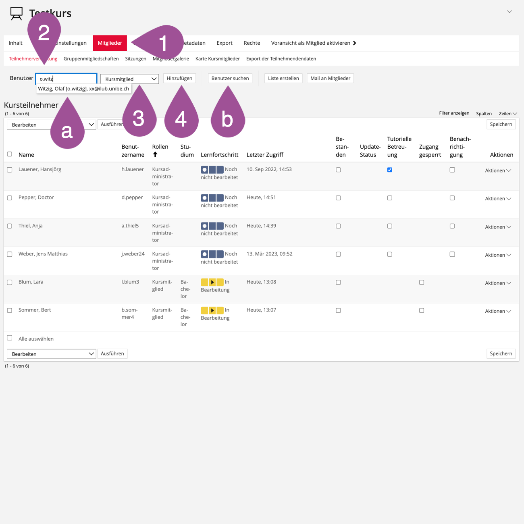Open the Gruppenmitgliedschaften sub-tab
Screen dimensions: 524x524
click(x=91, y=59)
